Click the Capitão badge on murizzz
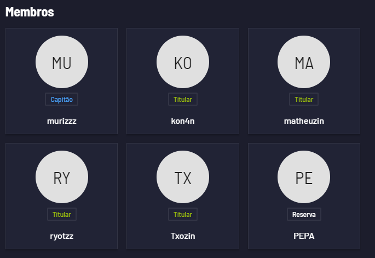 62,100
